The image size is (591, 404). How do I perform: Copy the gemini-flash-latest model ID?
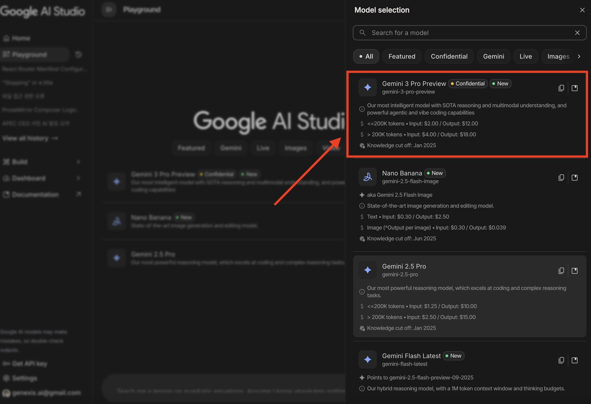[x=561, y=360]
